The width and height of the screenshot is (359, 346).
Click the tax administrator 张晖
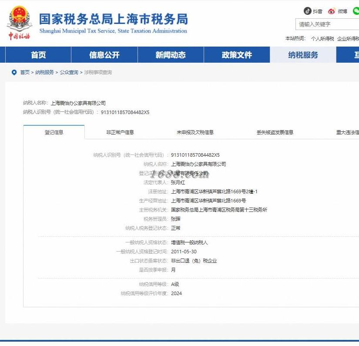click(176, 219)
